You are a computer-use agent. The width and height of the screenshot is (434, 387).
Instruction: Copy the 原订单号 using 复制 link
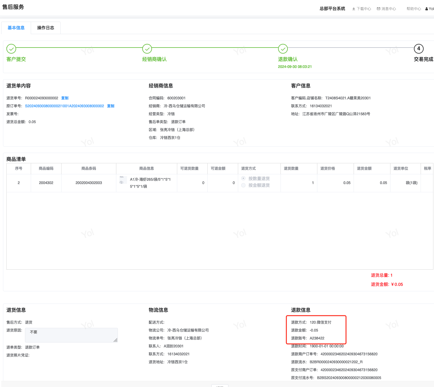coord(111,106)
